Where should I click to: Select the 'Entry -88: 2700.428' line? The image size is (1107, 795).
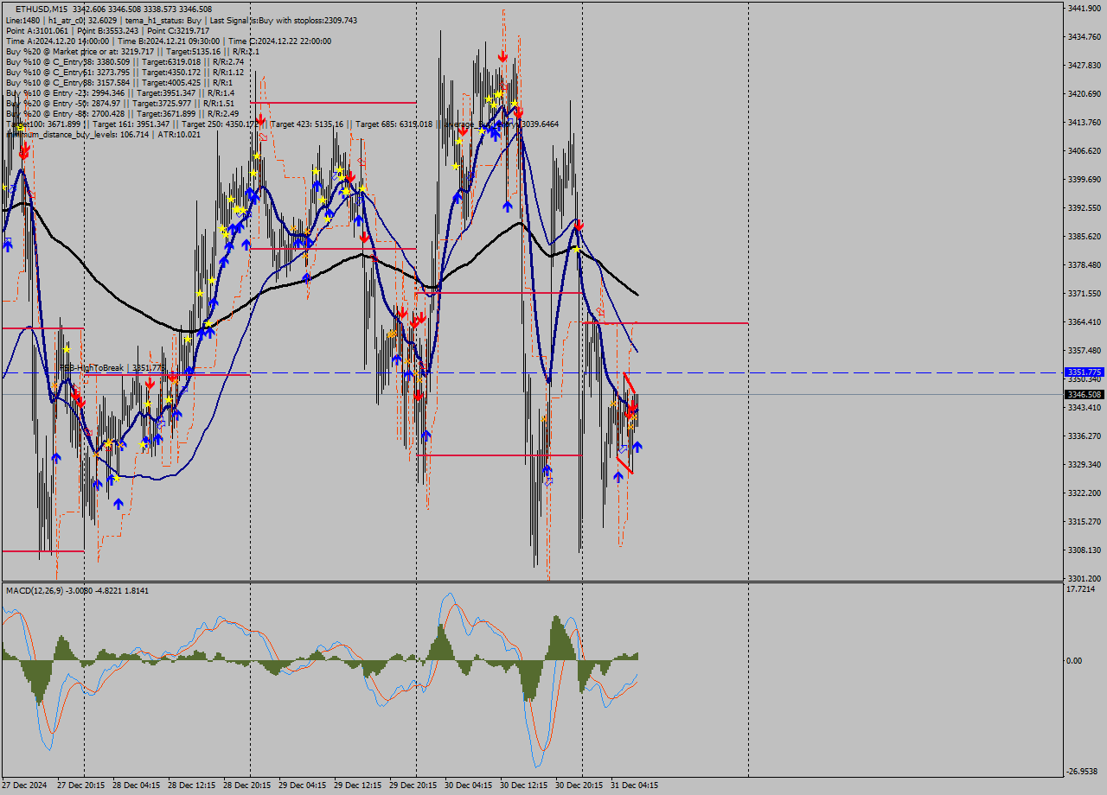[122, 113]
